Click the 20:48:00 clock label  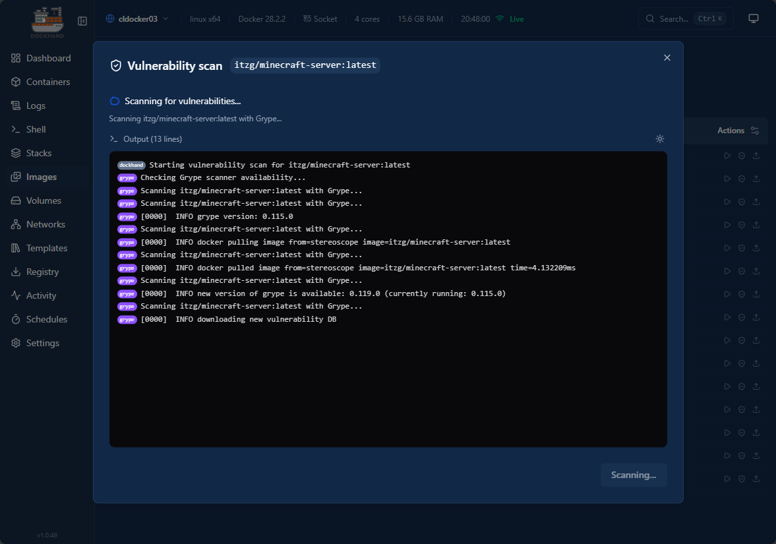pos(475,19)
